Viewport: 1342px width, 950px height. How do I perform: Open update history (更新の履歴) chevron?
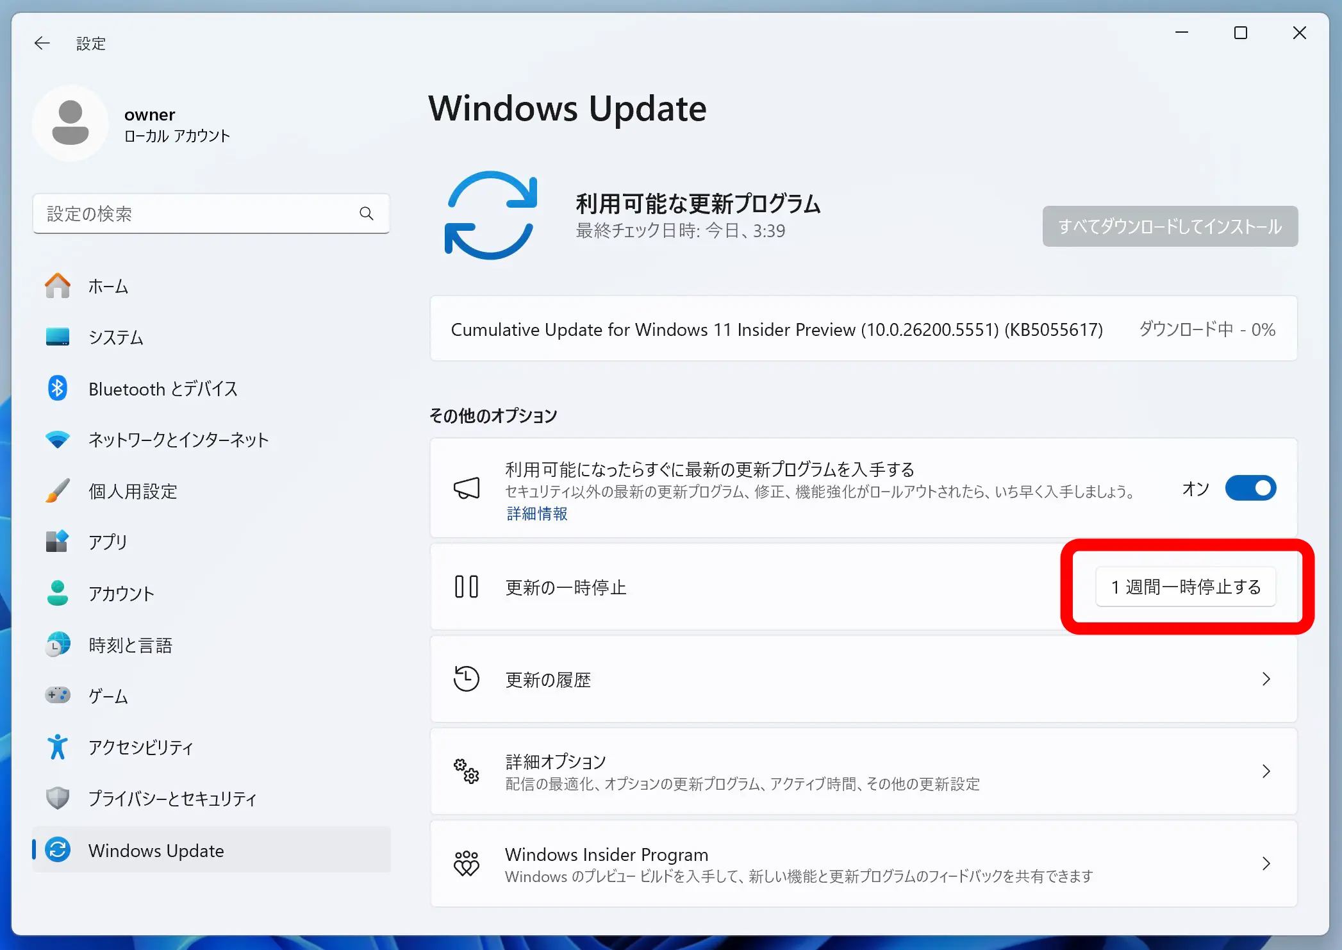(1266, 679)
